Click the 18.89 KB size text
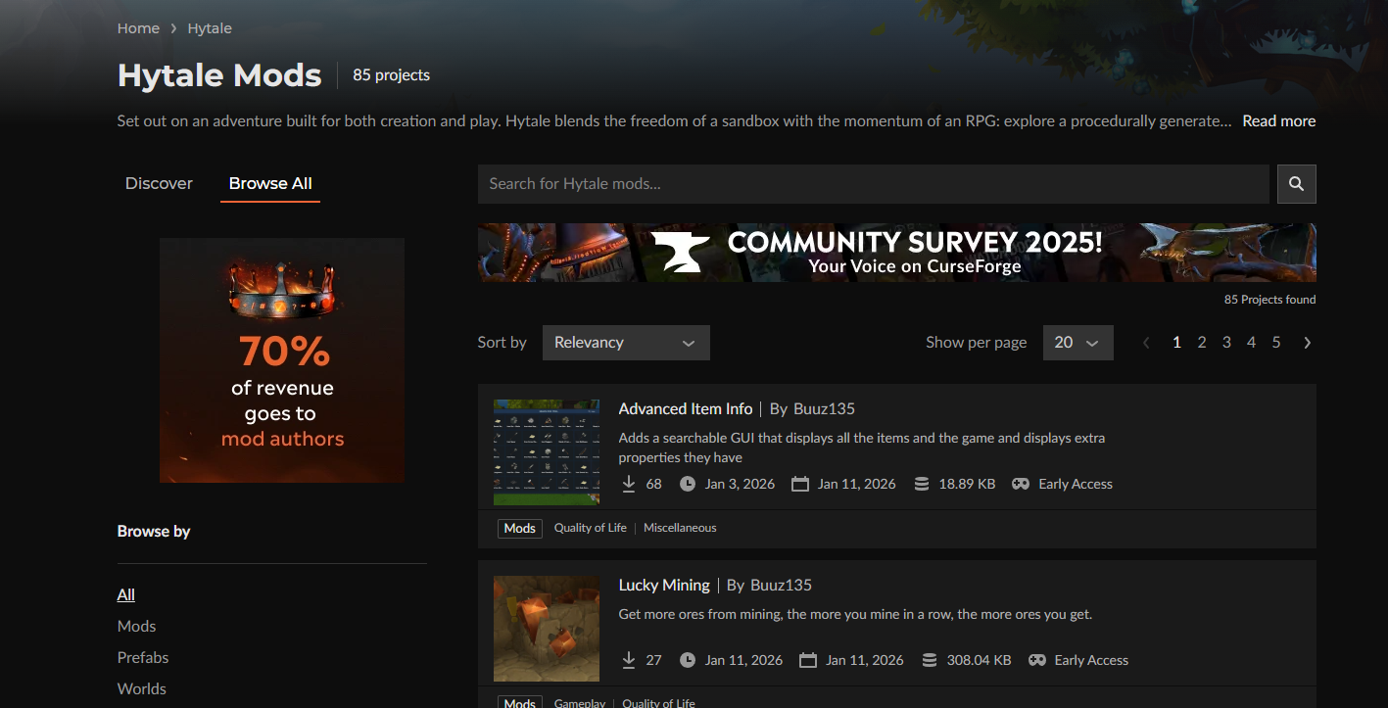This screenshot has height=708, width=1388. (968, 484)
